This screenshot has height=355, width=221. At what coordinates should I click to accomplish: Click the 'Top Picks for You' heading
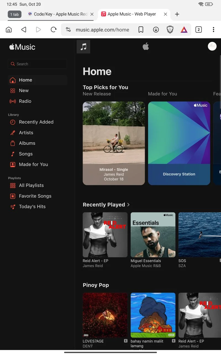click(x=106, y=87)
